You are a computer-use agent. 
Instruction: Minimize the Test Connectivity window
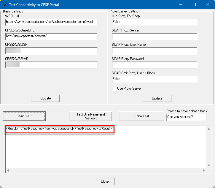(181, 4)
